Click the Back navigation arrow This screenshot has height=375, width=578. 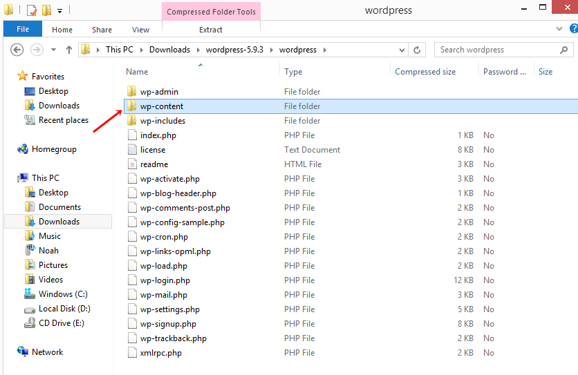17,50
